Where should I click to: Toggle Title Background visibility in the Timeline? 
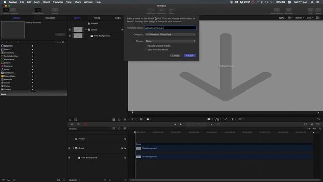tap(69, 158)
